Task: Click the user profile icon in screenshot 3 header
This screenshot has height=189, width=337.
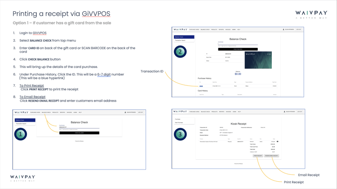Action: pyautogui.click(x=284, y=112)
